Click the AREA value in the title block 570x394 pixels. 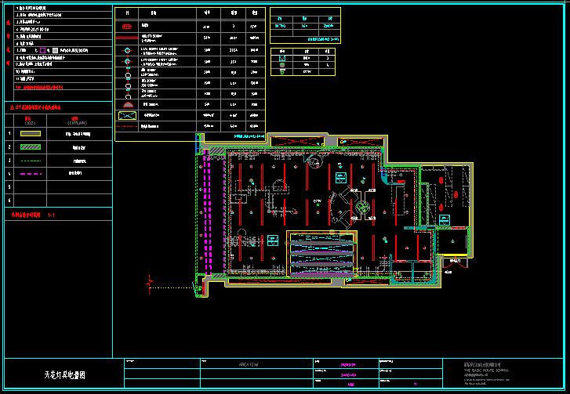click(249, 364)
